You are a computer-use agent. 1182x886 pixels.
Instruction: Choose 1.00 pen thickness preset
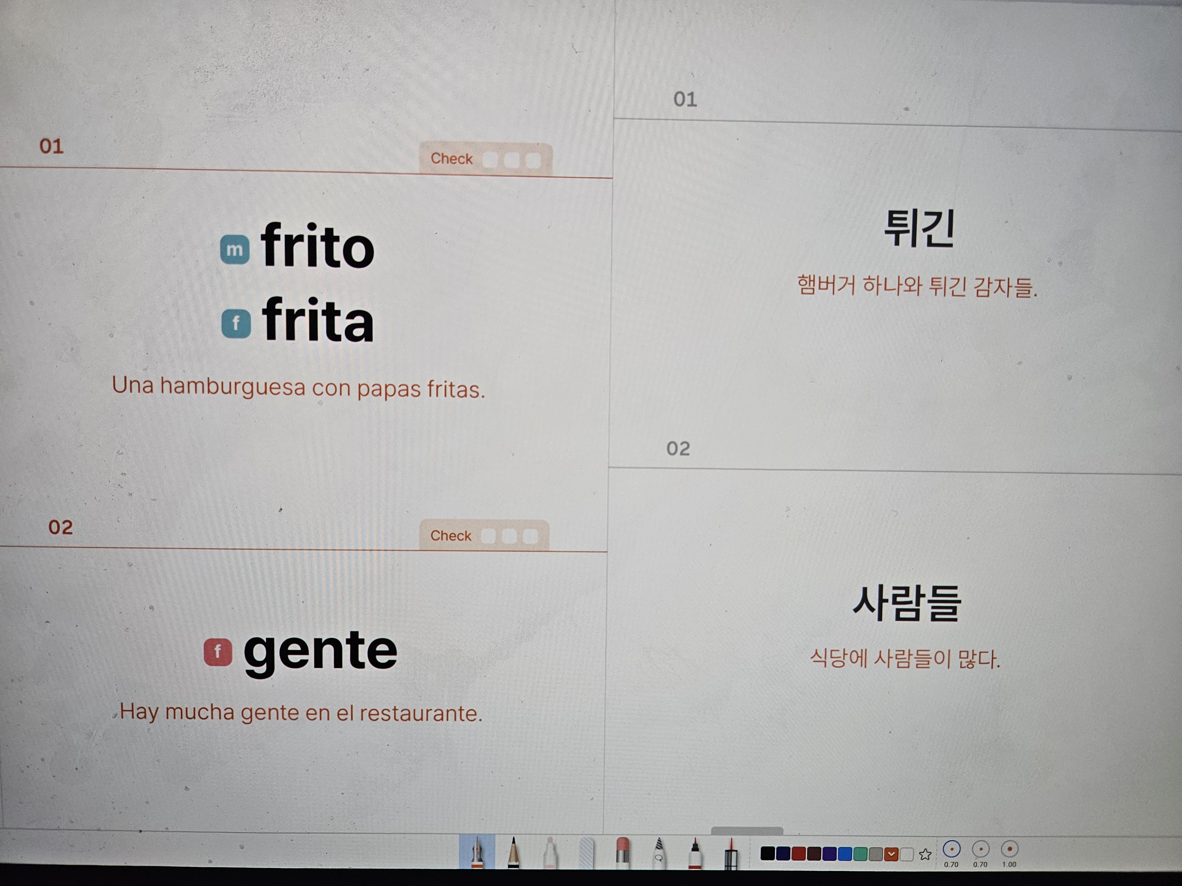1009,849
